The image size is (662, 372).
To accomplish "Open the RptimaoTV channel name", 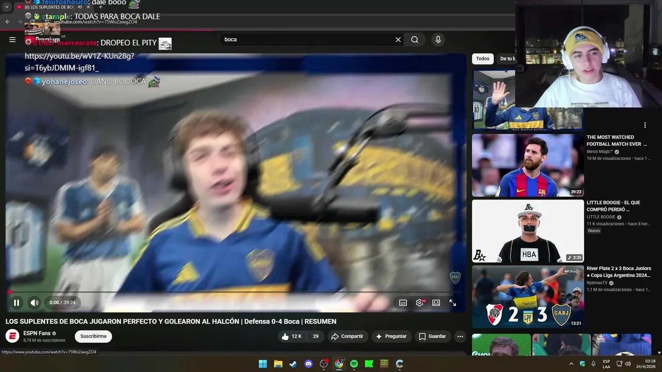I will [597, 283].
